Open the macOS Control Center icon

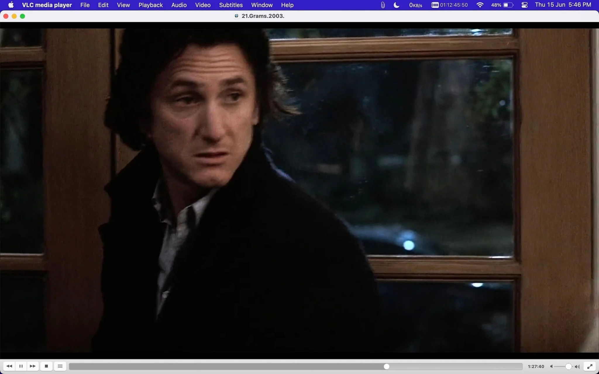[524, 5]
